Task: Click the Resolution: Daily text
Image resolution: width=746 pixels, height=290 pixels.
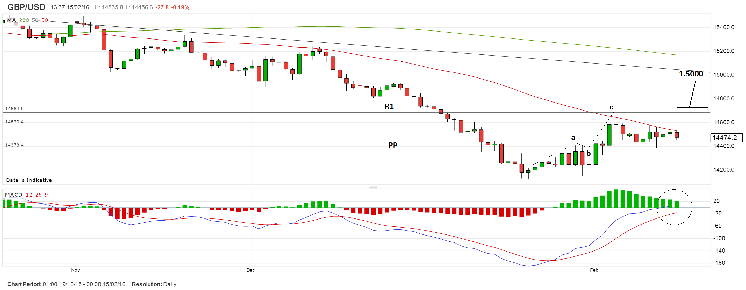Action: coord(154,284)
